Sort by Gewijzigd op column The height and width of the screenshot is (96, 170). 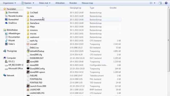tap(75, 8)
